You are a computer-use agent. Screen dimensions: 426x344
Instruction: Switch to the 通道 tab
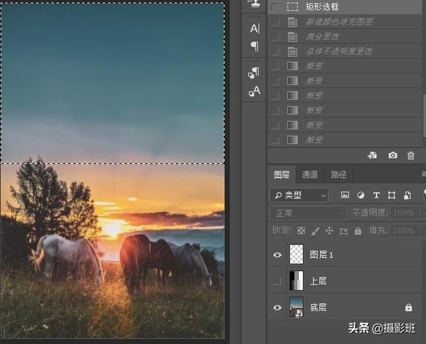[310, 175]
